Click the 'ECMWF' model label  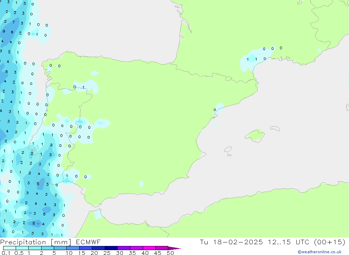tap(88, 242)
